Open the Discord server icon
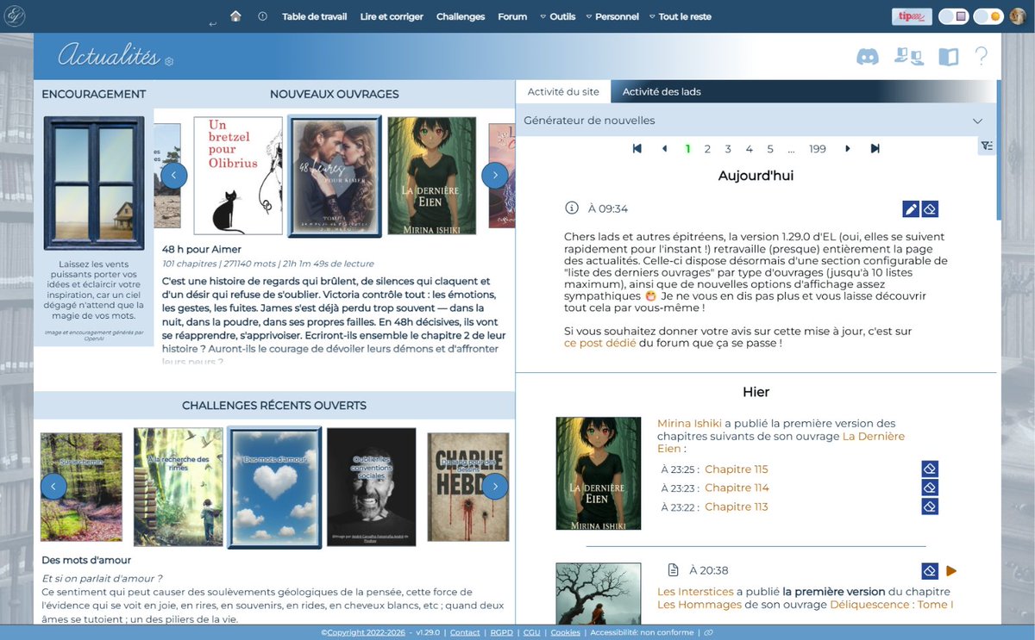 click(867, 57)
